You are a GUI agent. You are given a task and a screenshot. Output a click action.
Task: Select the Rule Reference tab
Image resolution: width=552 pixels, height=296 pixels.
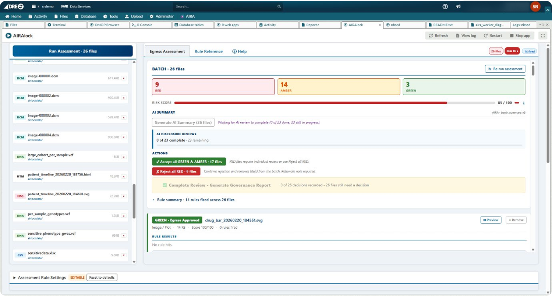[209, 51]
